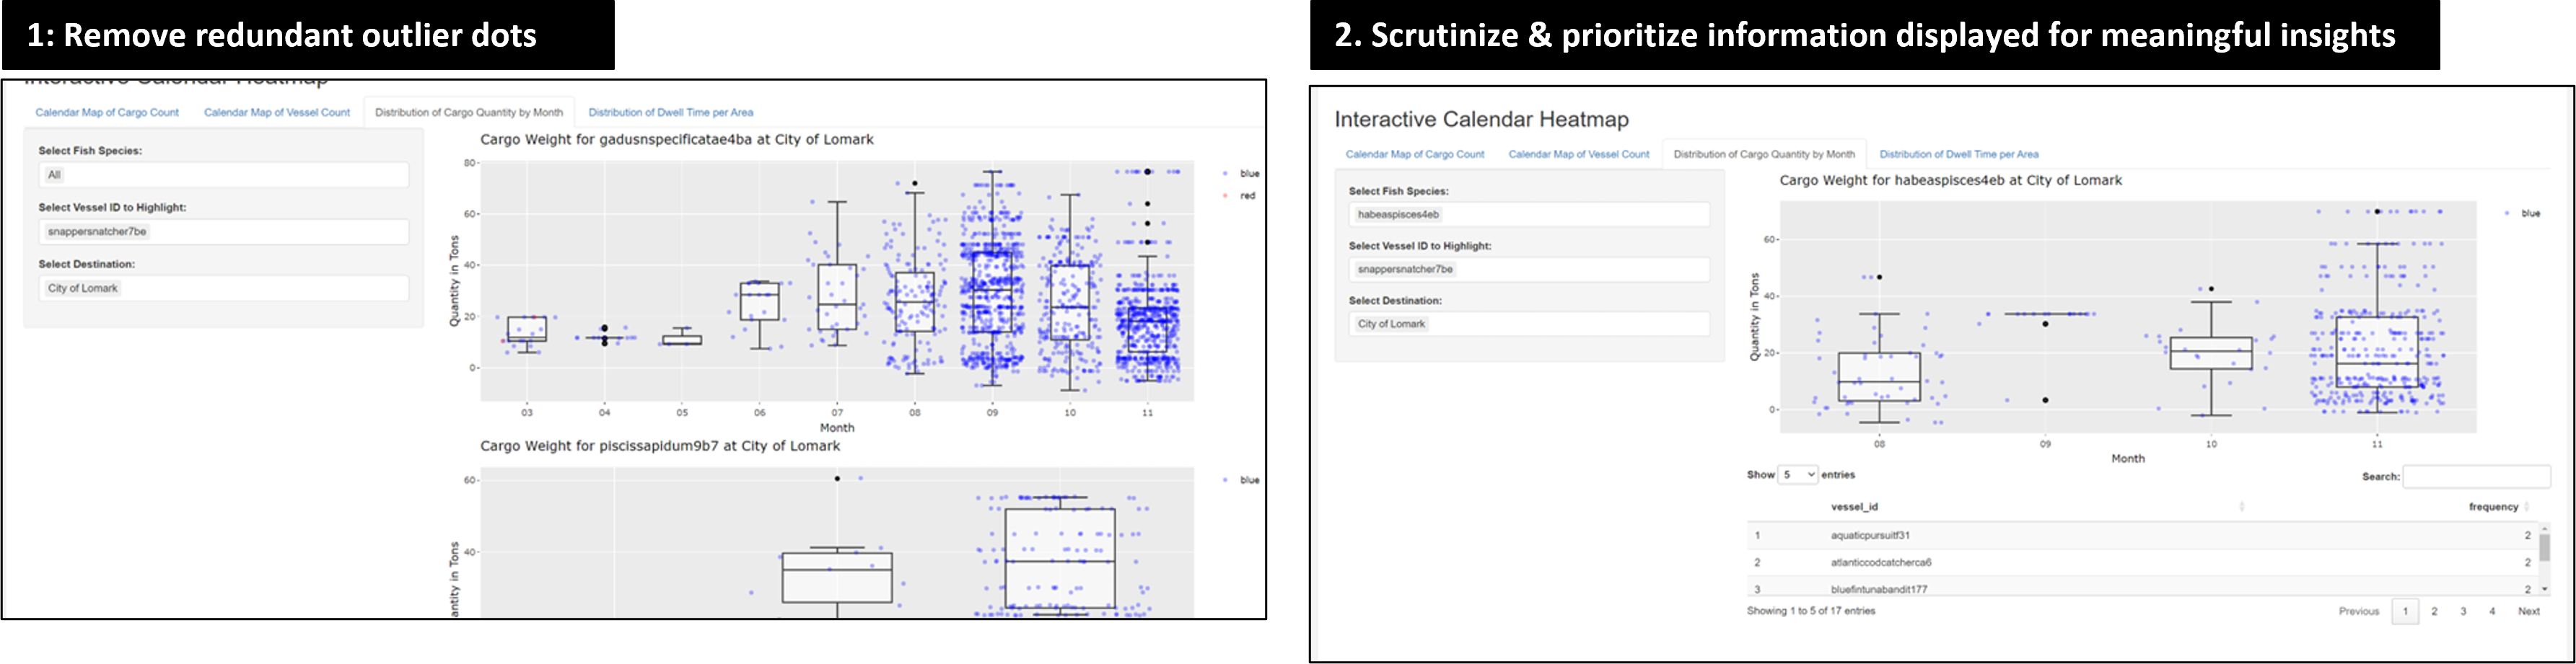Open Calendar Map of Cargo Count tab above All selector
The image size is (2576, 664).
pos(107,113)
